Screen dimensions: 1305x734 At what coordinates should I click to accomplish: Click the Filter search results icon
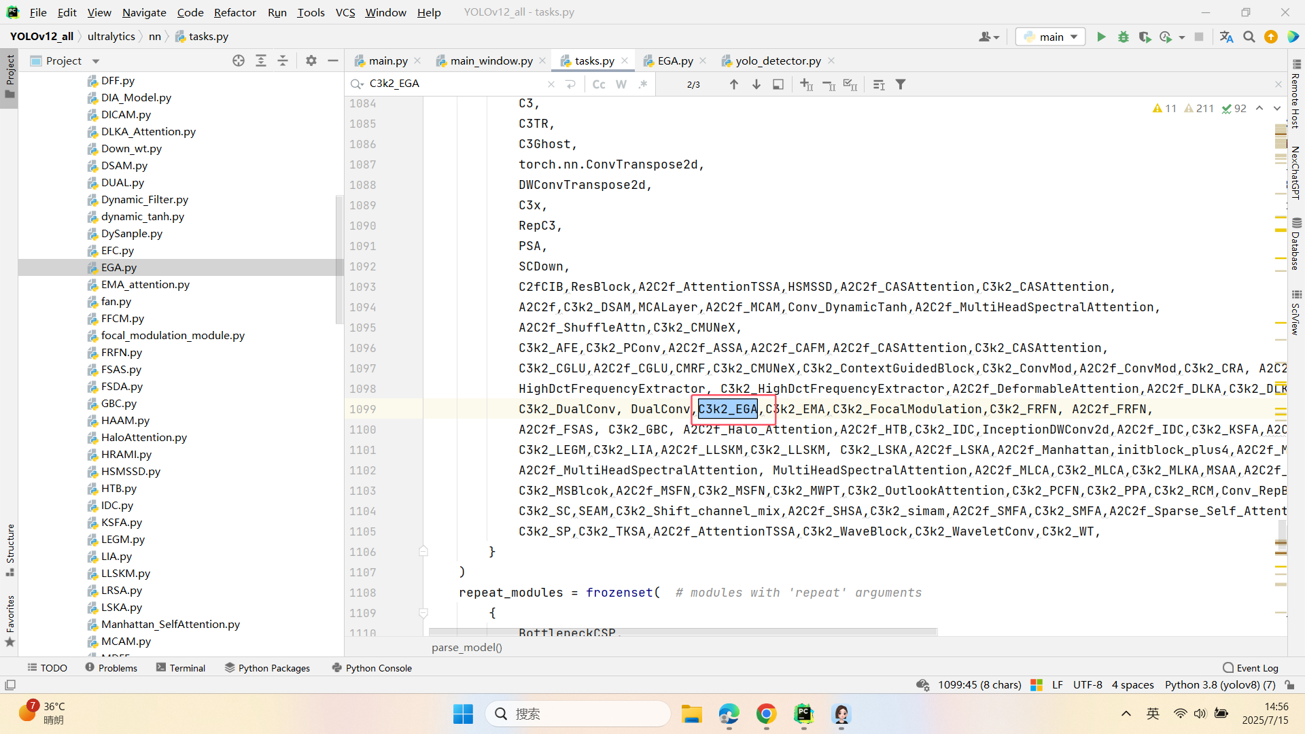pos(901,84)
